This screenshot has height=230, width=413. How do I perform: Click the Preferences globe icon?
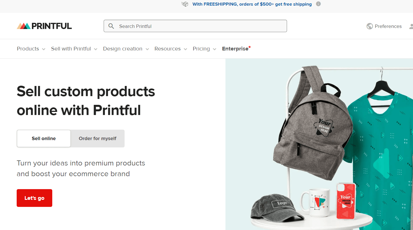tap(369, 26)
